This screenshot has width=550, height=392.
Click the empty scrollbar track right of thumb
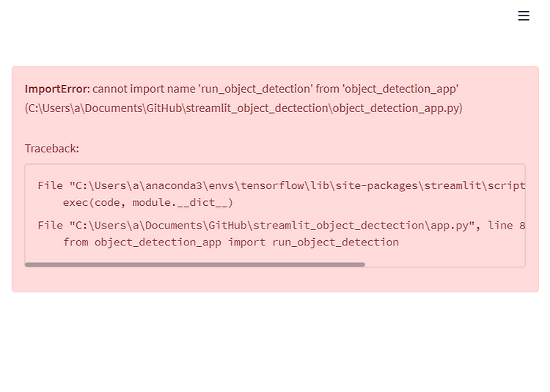click(x=445, y=265)
